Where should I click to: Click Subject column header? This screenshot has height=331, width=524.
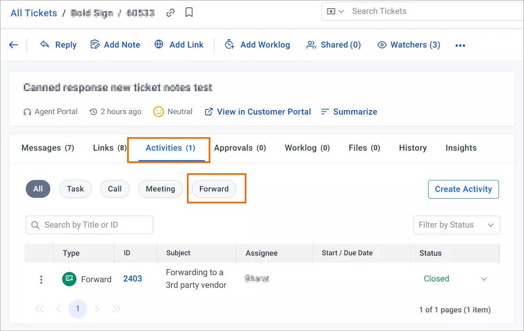pyautogui.click(x=178, y=253)
